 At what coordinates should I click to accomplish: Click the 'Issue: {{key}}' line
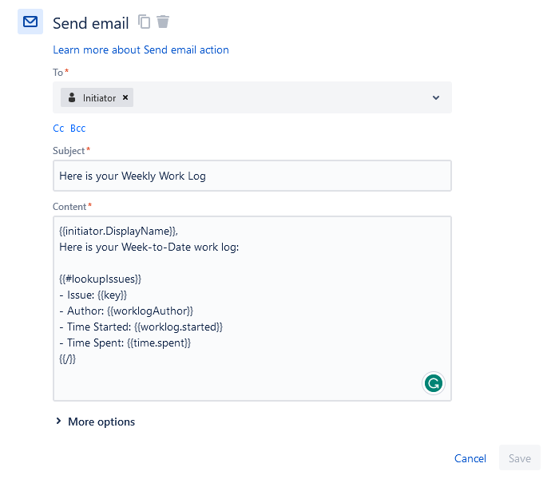point(93,295)
